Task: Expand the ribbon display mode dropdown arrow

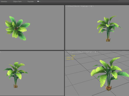Action: [40, 1]
